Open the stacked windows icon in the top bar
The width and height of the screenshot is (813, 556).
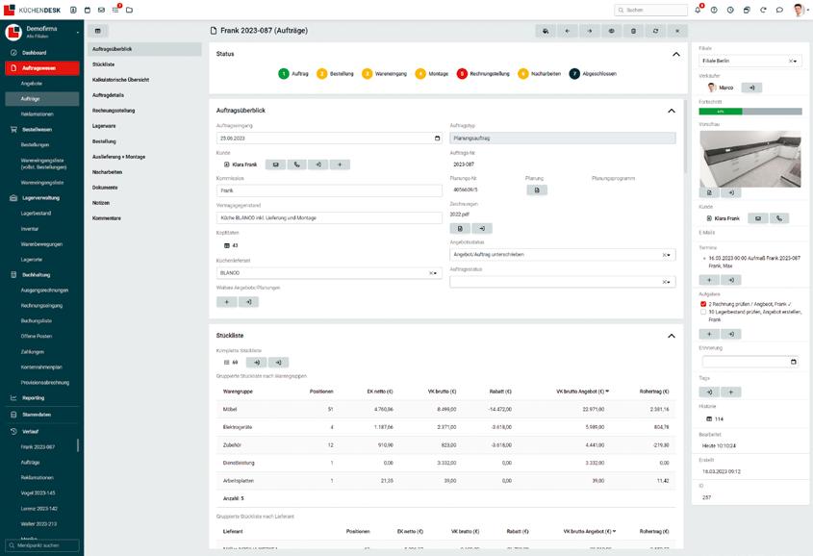pyautogui.click(x=747, y=10)
